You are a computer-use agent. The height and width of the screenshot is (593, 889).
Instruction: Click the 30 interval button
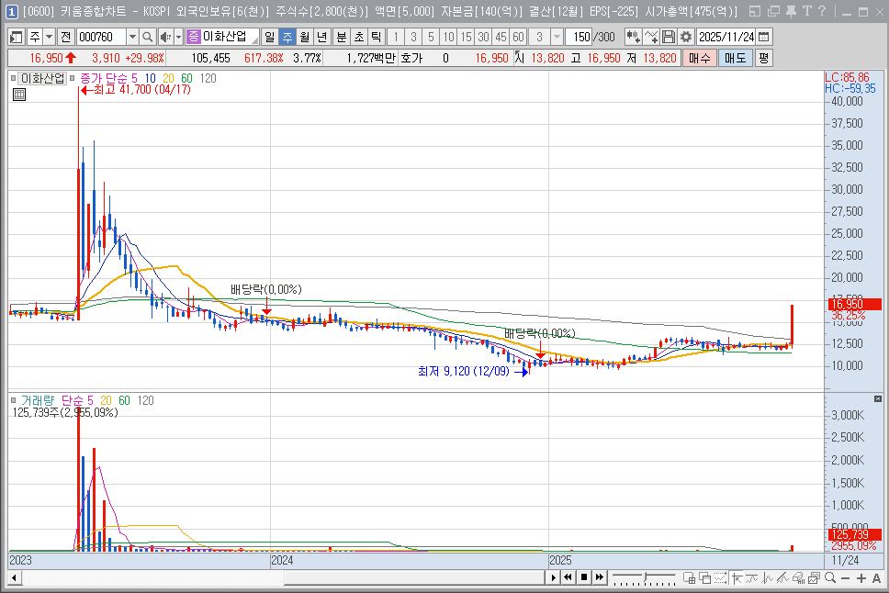[484, 37]
